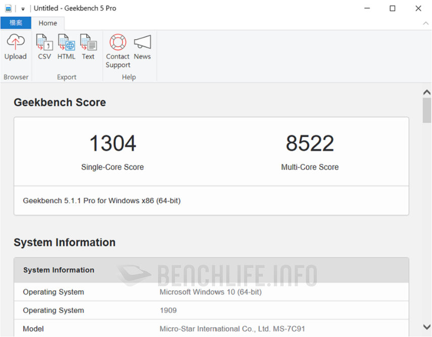Collapse the ribbon using the chevron
The height and width of the screenshot is (337, 432).
coord(426,23)
